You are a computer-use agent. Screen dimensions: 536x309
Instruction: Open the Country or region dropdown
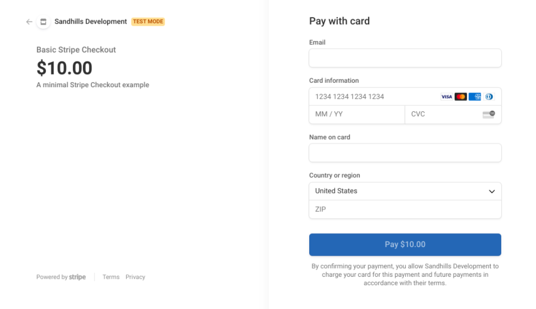tap(405, 191)
